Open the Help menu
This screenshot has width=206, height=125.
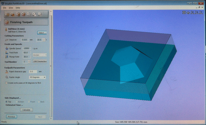point(18,8)
